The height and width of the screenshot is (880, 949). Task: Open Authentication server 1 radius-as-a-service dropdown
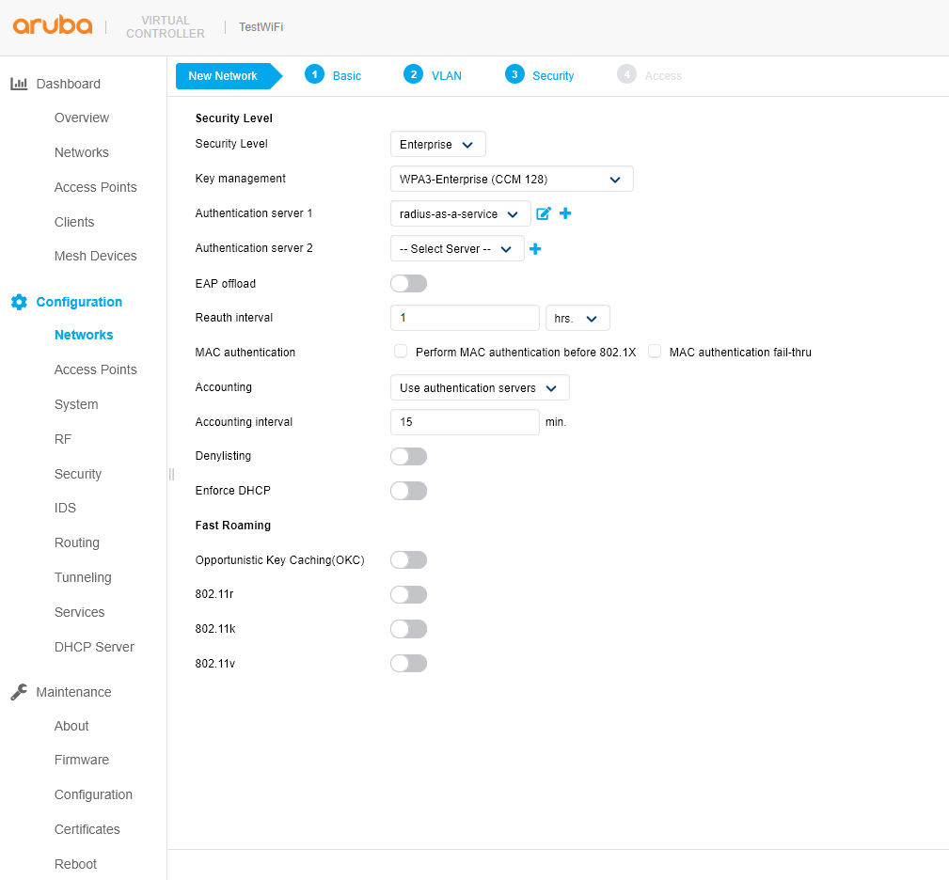(x=460, y=213)
